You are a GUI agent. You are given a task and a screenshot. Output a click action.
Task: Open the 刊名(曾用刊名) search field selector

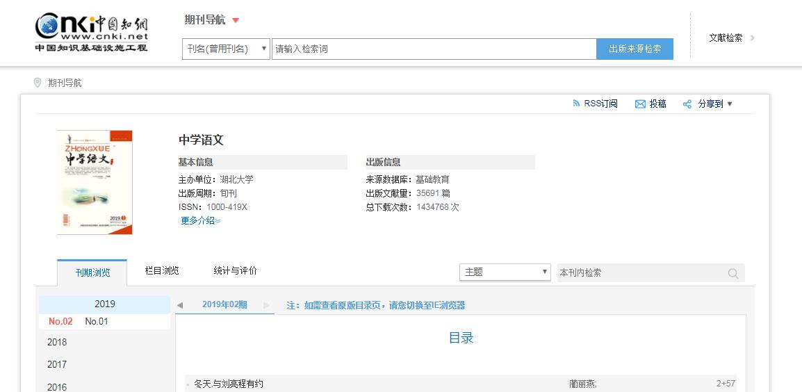pyautogui.click(x=226, y=49)
